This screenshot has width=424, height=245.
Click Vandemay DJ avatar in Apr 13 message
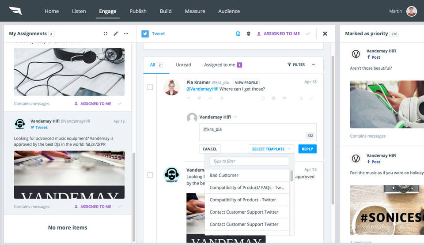coord(171,175)
